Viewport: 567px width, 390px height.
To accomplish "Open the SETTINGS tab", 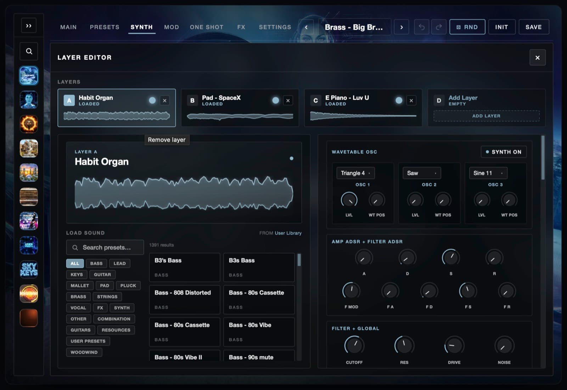I will point(275,27).
